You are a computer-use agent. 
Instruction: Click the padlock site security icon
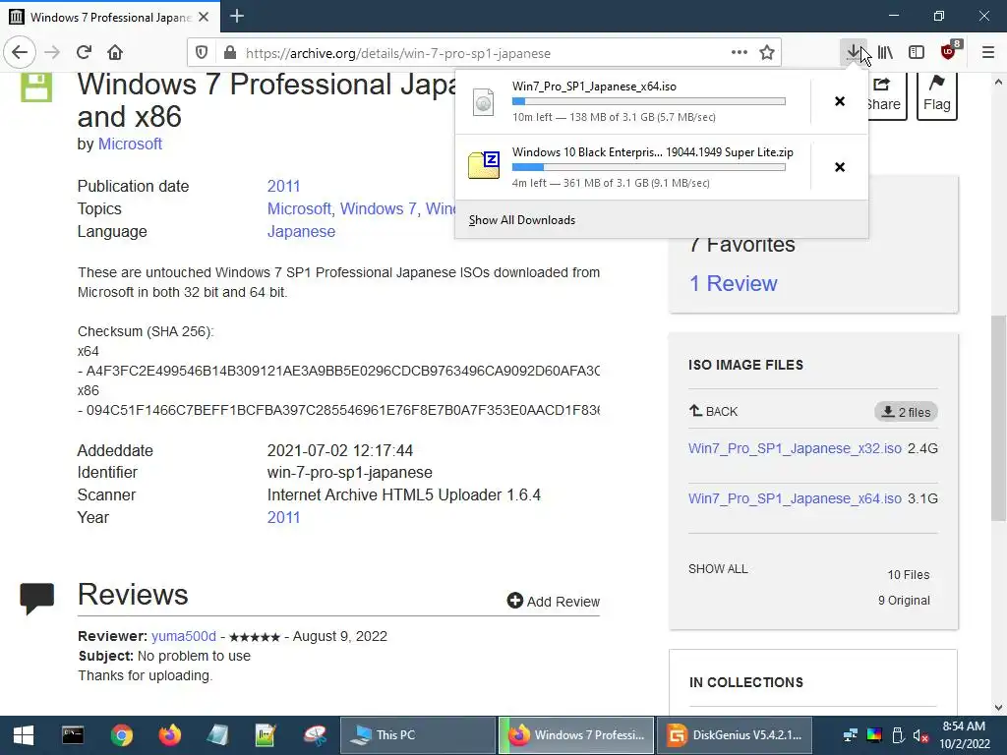click(229, 53)
